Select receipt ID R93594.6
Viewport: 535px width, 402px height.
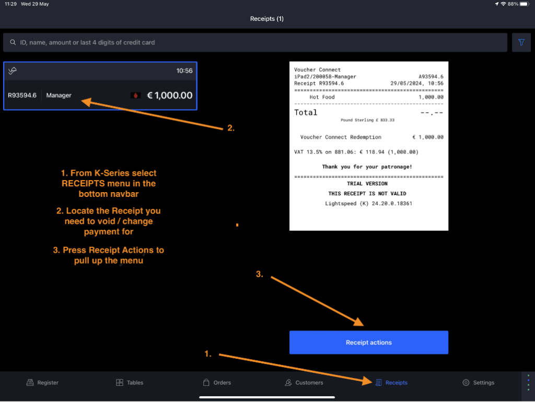22,96
